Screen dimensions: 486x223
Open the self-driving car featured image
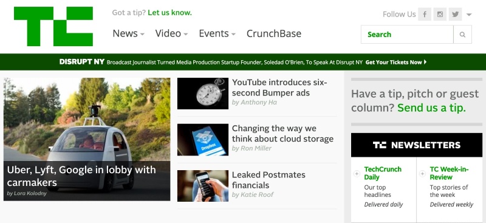click(x=87, y=120)
